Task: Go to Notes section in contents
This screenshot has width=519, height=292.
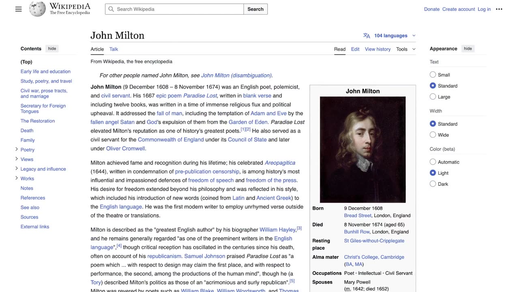Action: coord(27,188)
